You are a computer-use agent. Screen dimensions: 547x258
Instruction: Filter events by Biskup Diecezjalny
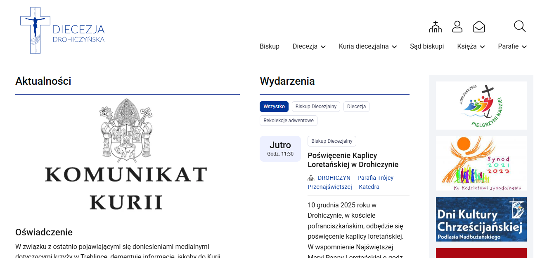pyautogui.click(x=316, y=107)
